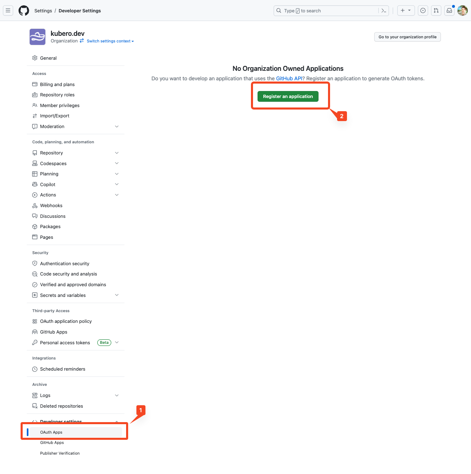Click the Planning table icon
Viewport: 471px width, 474px height.
(x=35, y=174)
